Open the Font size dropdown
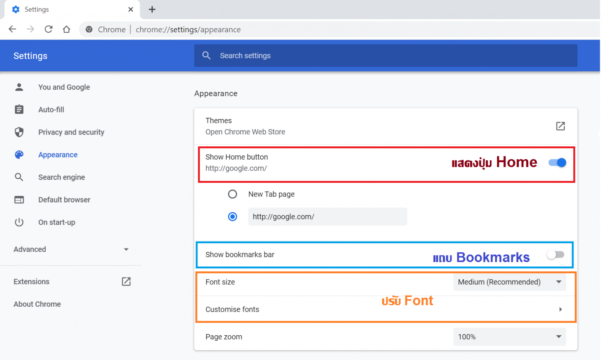This screenshot has height=360, width=609. 510,282
